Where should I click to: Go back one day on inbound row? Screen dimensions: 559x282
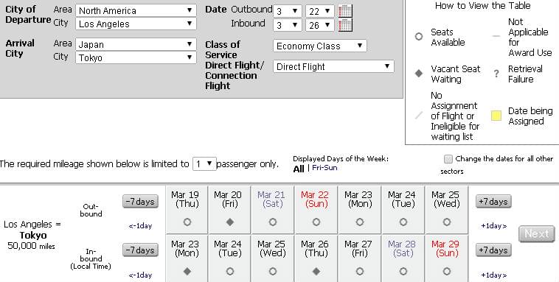[x=140, y=275]
